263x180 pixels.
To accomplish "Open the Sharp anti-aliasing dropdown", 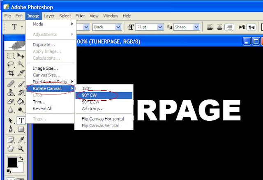I will point(196,27).
